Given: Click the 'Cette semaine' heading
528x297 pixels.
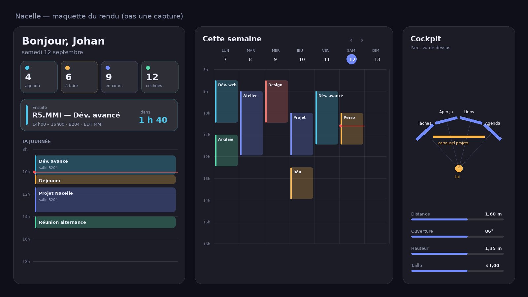Looking at the screenshot, I should [x=232, y=39].
